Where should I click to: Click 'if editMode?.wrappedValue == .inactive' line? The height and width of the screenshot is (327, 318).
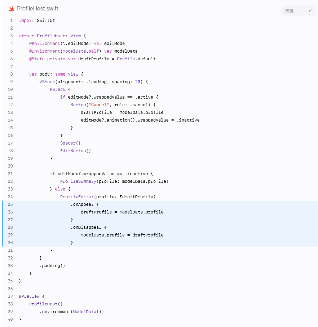101,174
